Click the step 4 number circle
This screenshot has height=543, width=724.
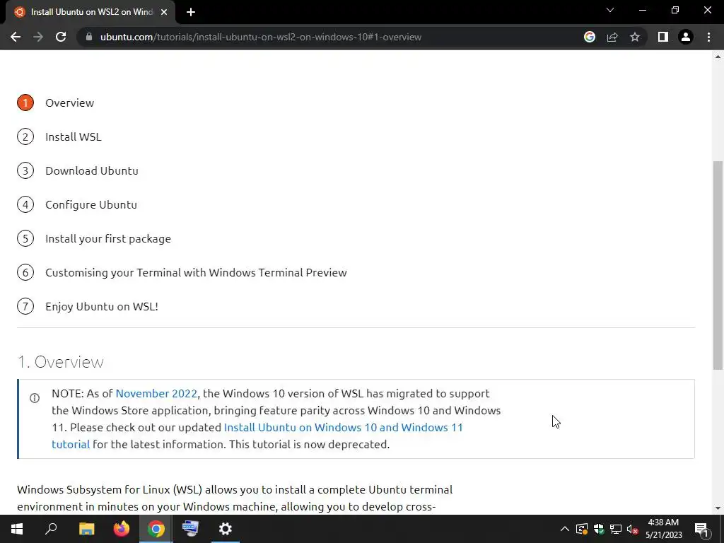click(x=25, y=204)
